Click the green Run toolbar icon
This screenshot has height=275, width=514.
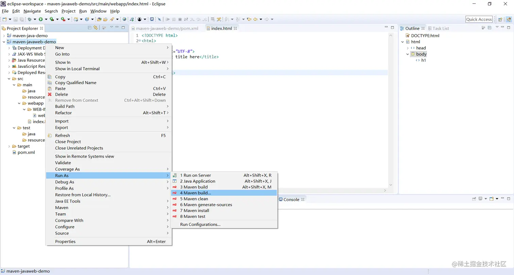point(40,19)
